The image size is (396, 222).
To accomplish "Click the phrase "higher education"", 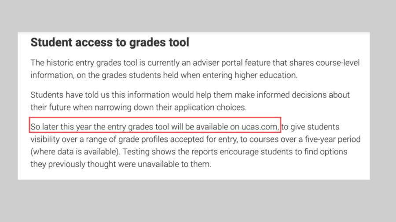I will click(x=270, y=75).
